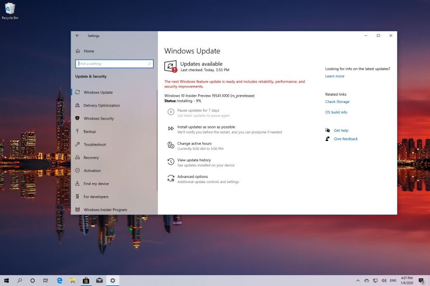Open the Windows Start menu
Image resolution: width=430 pixels, height=286 pixels.
point(7,280)
